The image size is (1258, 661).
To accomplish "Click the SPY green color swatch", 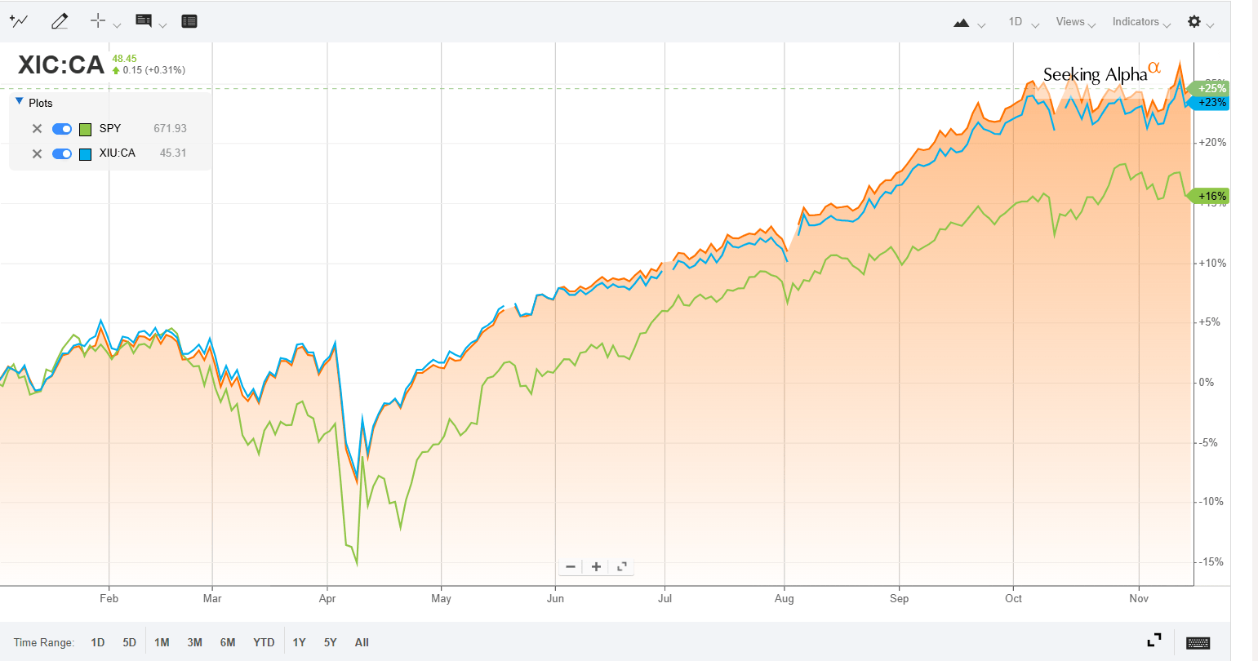I will (x=84, y=128).
